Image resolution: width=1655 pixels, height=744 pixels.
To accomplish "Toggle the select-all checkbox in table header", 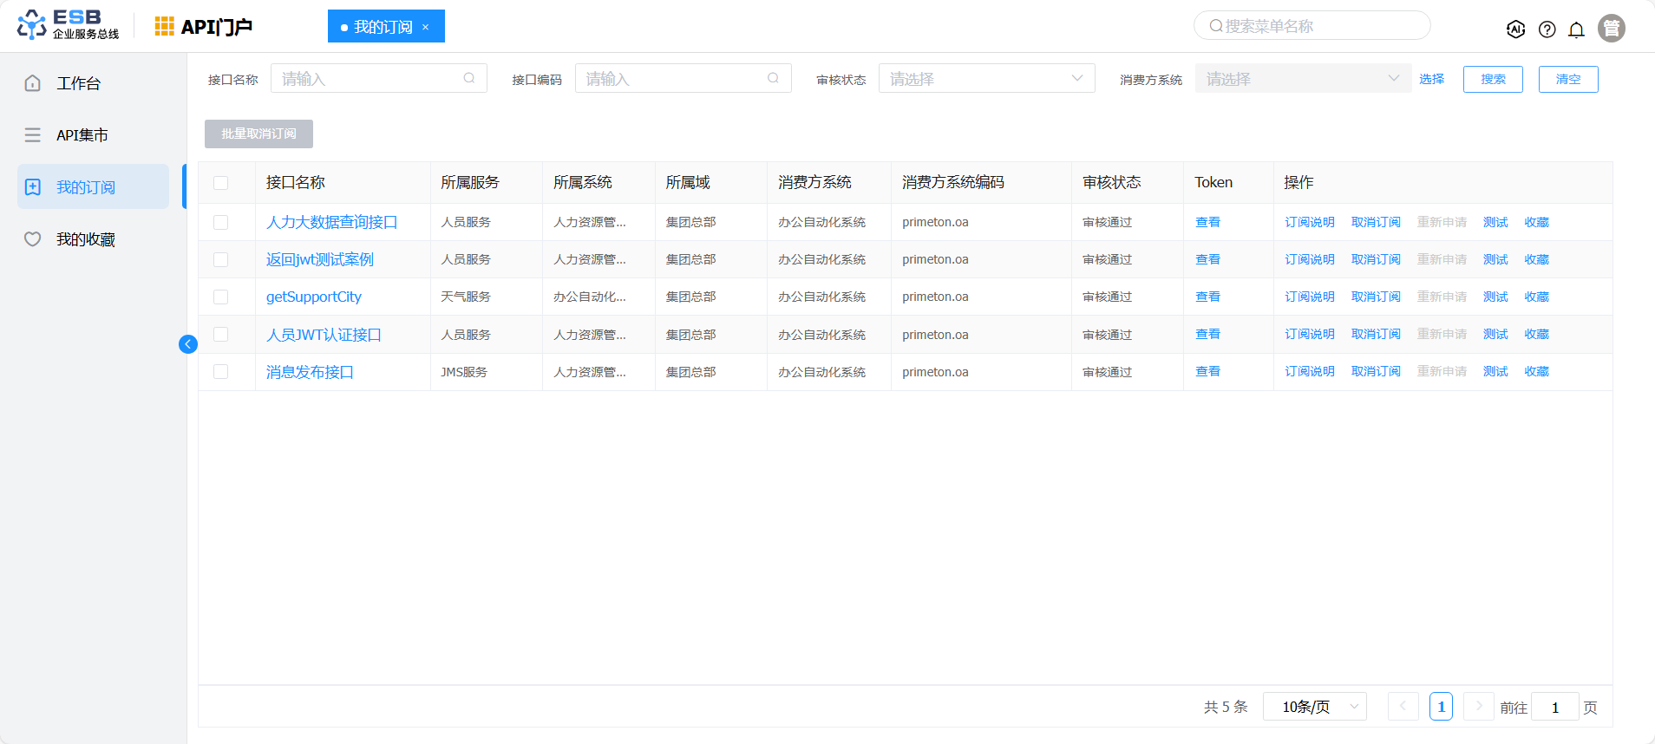I will tap(221, 183).
